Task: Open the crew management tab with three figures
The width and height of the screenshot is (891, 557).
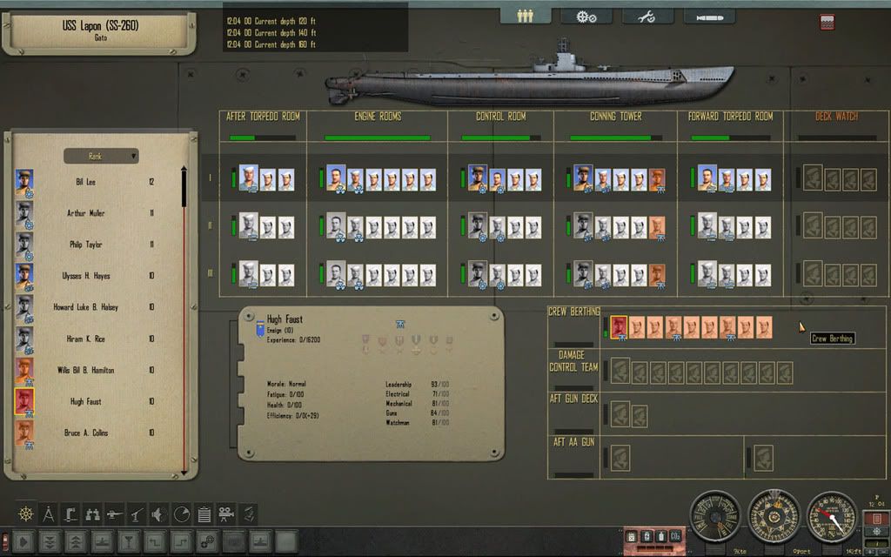Action: point(525,17)
